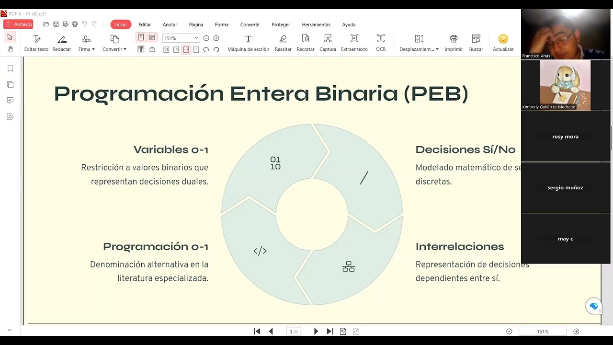Open the Proteger tab
Screen dimensions: 613x345
pyautogui.click(x=281, y=24)
